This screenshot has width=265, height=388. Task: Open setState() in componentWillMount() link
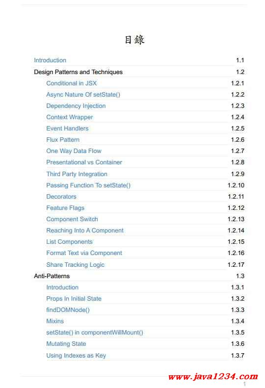95,332
